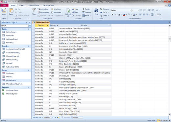Select the RatingSearchSQ document tab
171x122 pixels.
pyautogui.click(x=41, y=22)
